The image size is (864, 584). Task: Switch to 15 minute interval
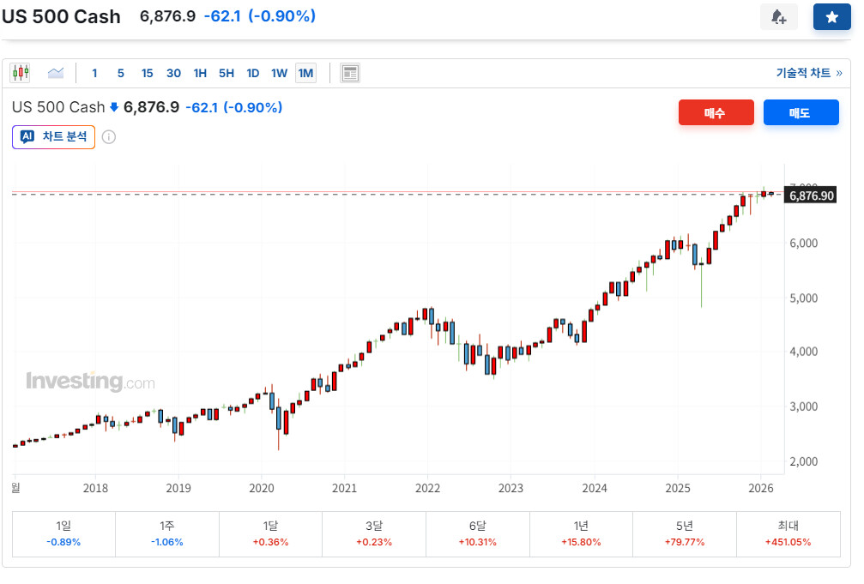click(148, 73)
